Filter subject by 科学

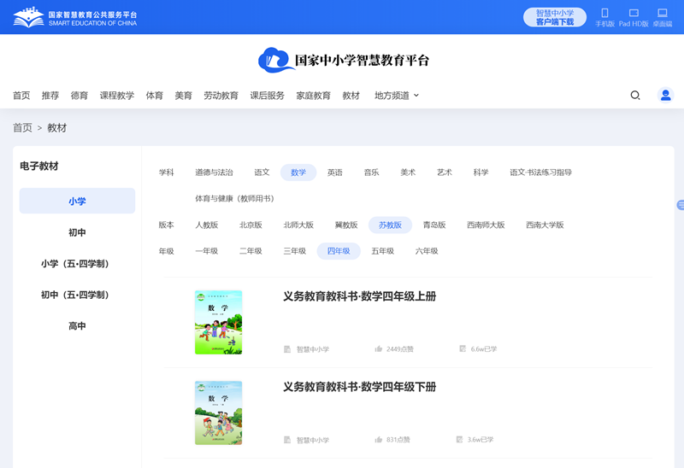[481, 173]
